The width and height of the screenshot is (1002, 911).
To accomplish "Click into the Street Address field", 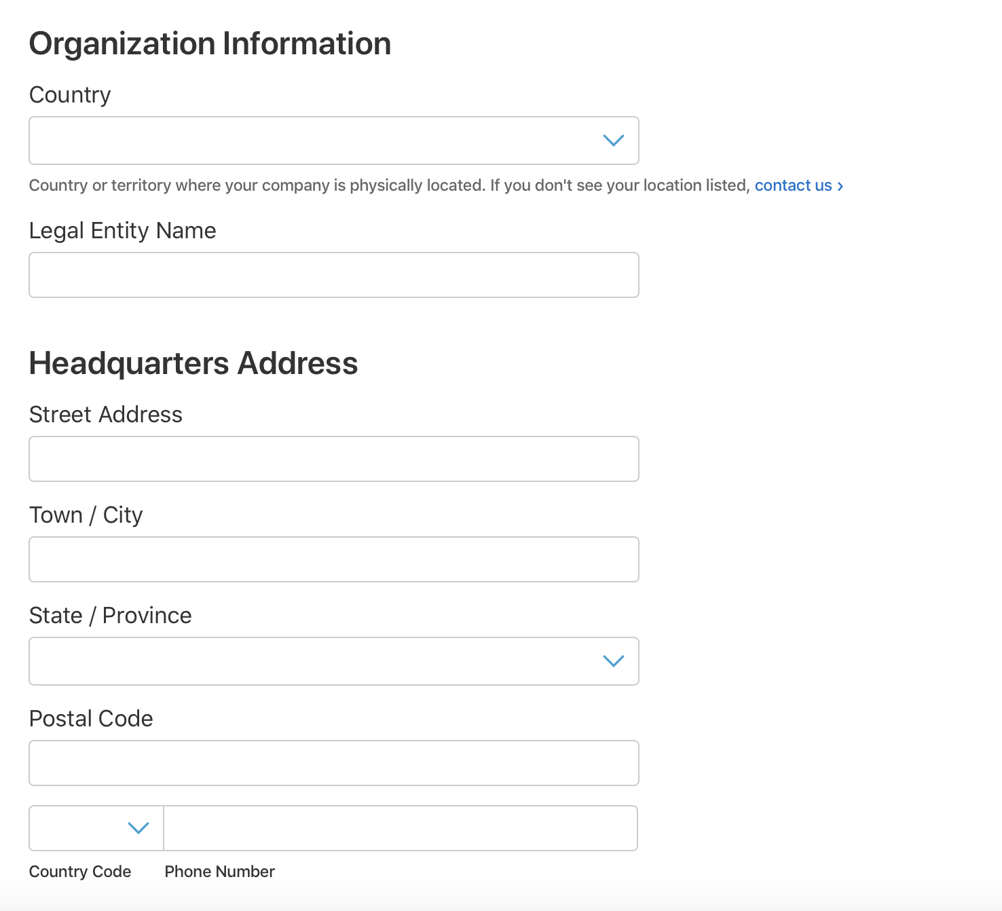I will pyautogui.click(x=334, y=459).
